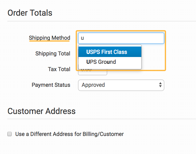196x154 pixels.
Task: Click the Payment Status label
Action: tap(51, 85)
